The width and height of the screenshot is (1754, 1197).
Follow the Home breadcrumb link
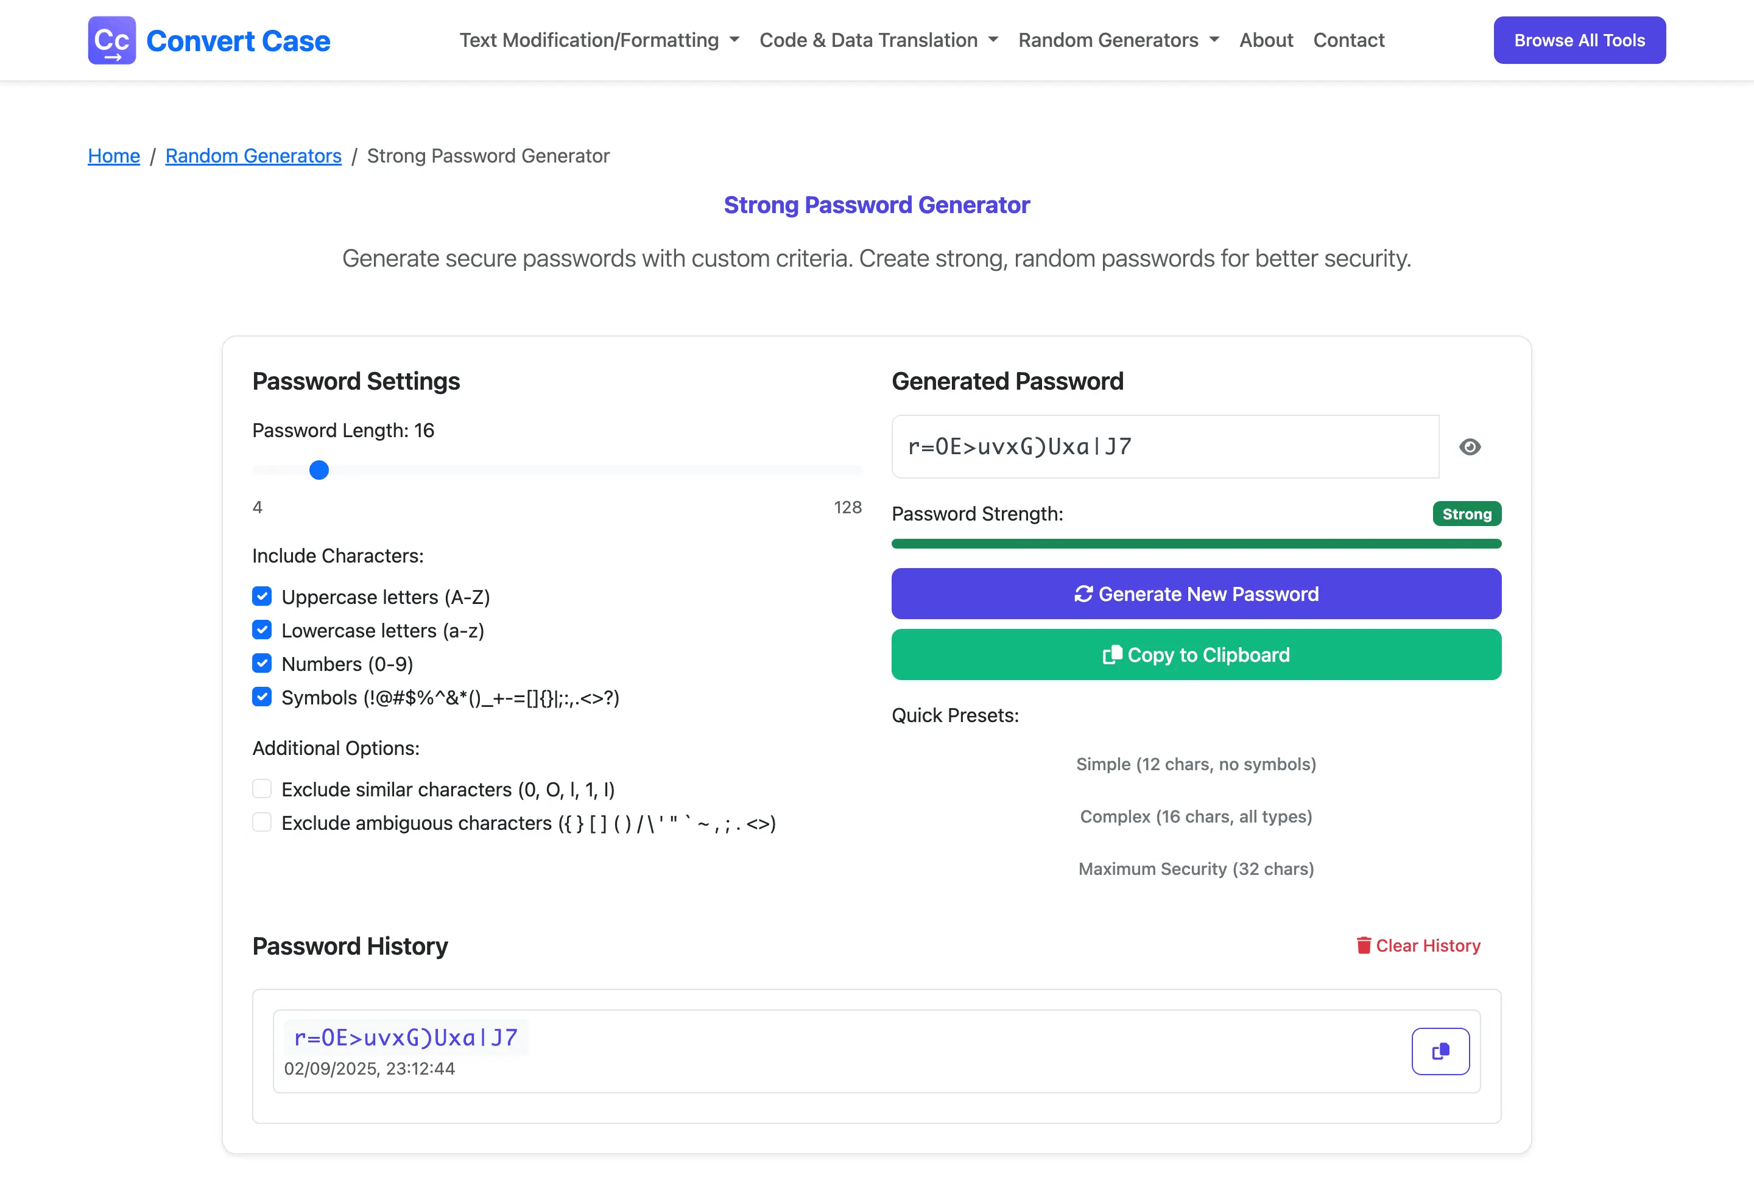click(114, 156)
